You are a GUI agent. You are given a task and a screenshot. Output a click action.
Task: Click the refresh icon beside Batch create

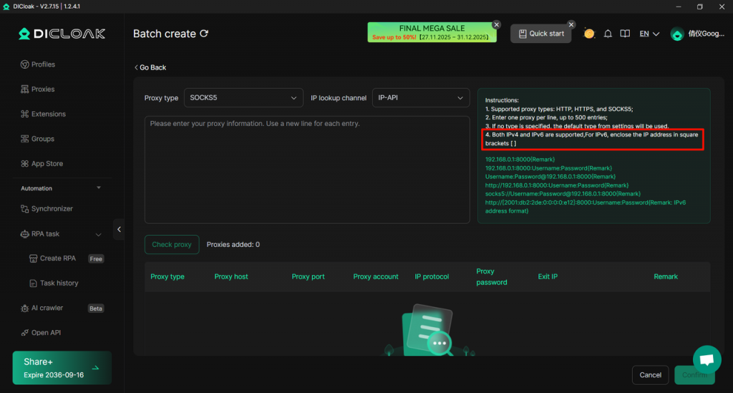(x=204, y=34)
